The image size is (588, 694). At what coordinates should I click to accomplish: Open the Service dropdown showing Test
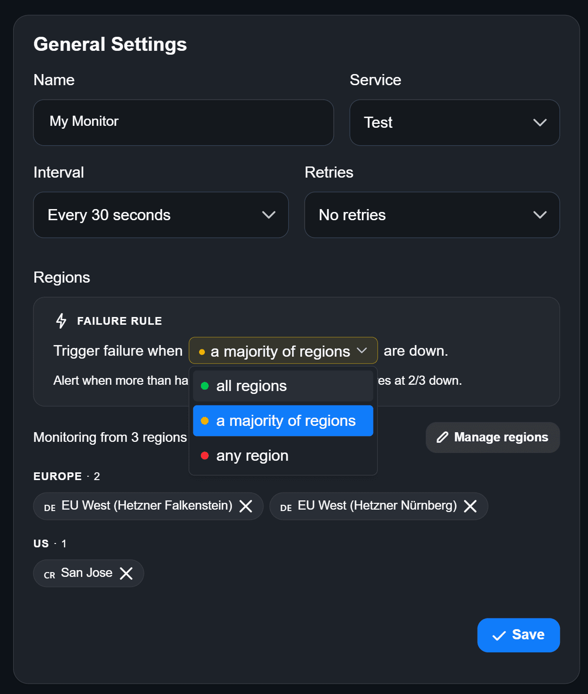455,122
